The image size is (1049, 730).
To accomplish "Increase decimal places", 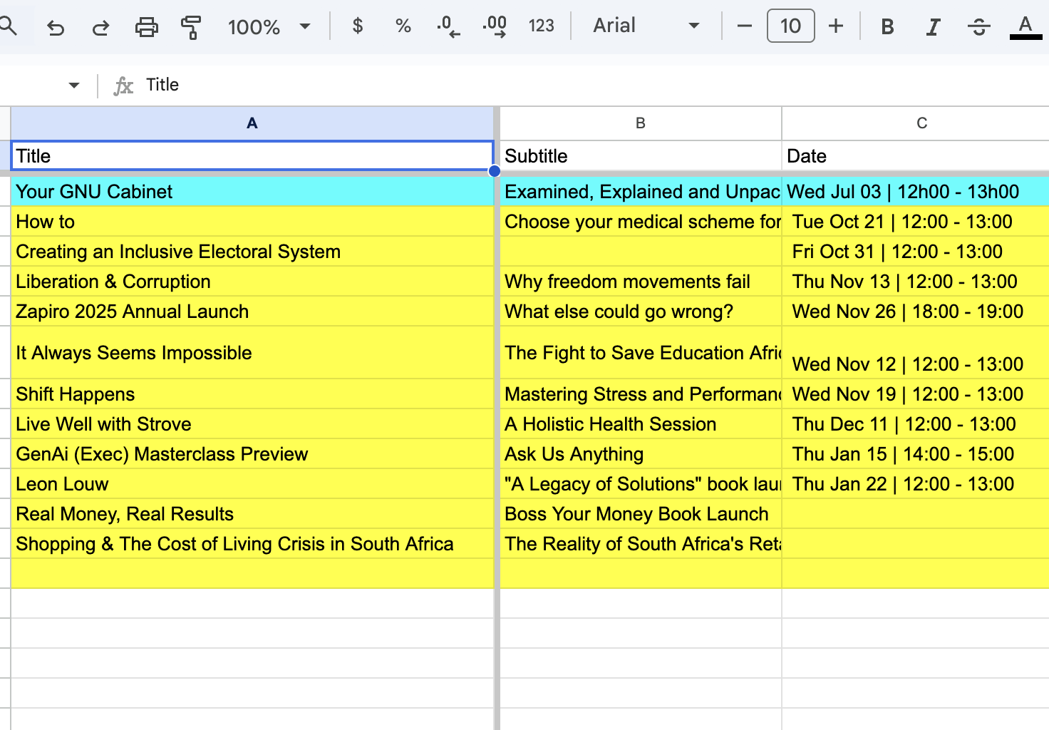I will coord(494,26).
